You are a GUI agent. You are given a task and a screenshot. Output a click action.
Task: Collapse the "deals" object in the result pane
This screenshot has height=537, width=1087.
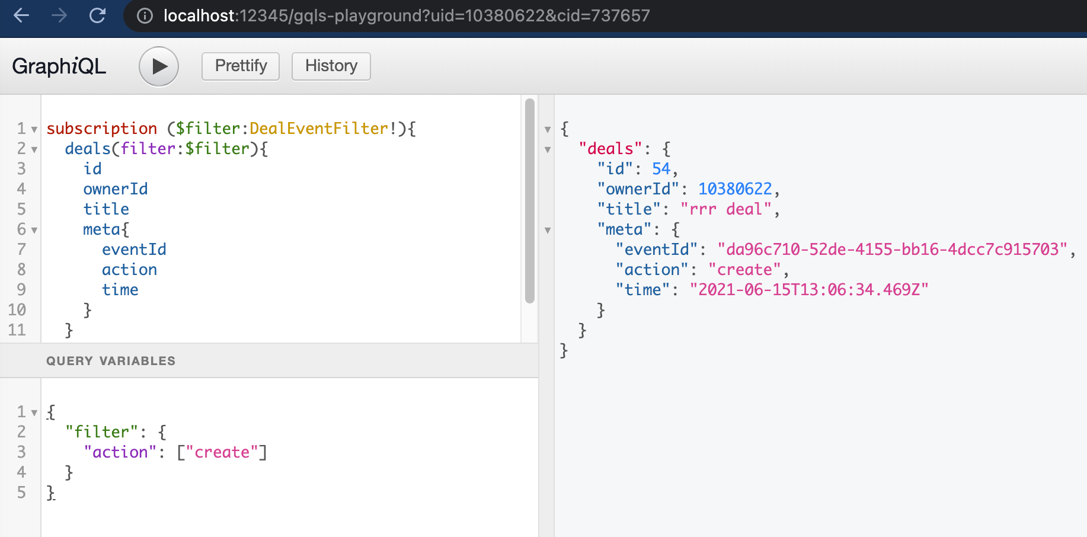548,149
